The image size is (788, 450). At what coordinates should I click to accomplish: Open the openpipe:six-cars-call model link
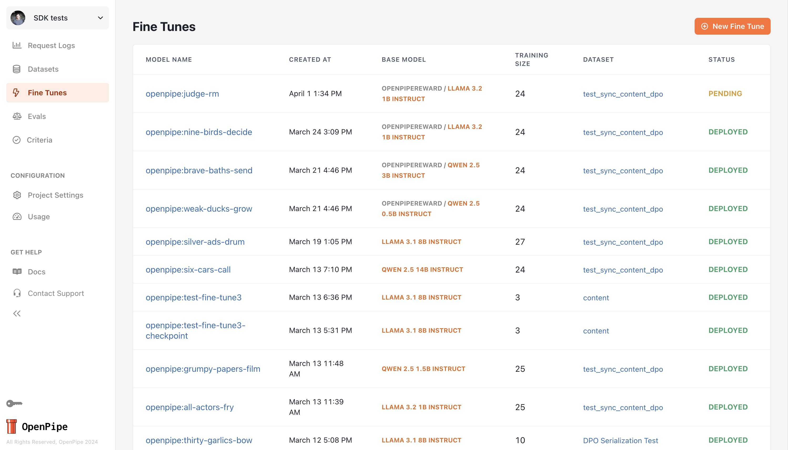tap(188, 270)
